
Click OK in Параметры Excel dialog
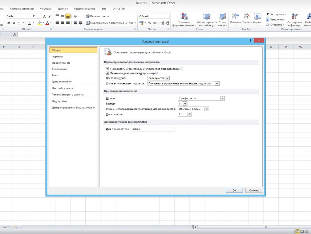[234, 190]
